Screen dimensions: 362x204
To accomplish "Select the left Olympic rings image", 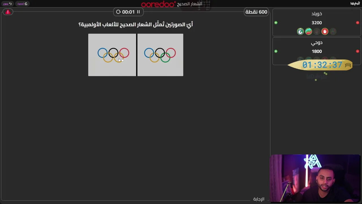I will (112, 55).
